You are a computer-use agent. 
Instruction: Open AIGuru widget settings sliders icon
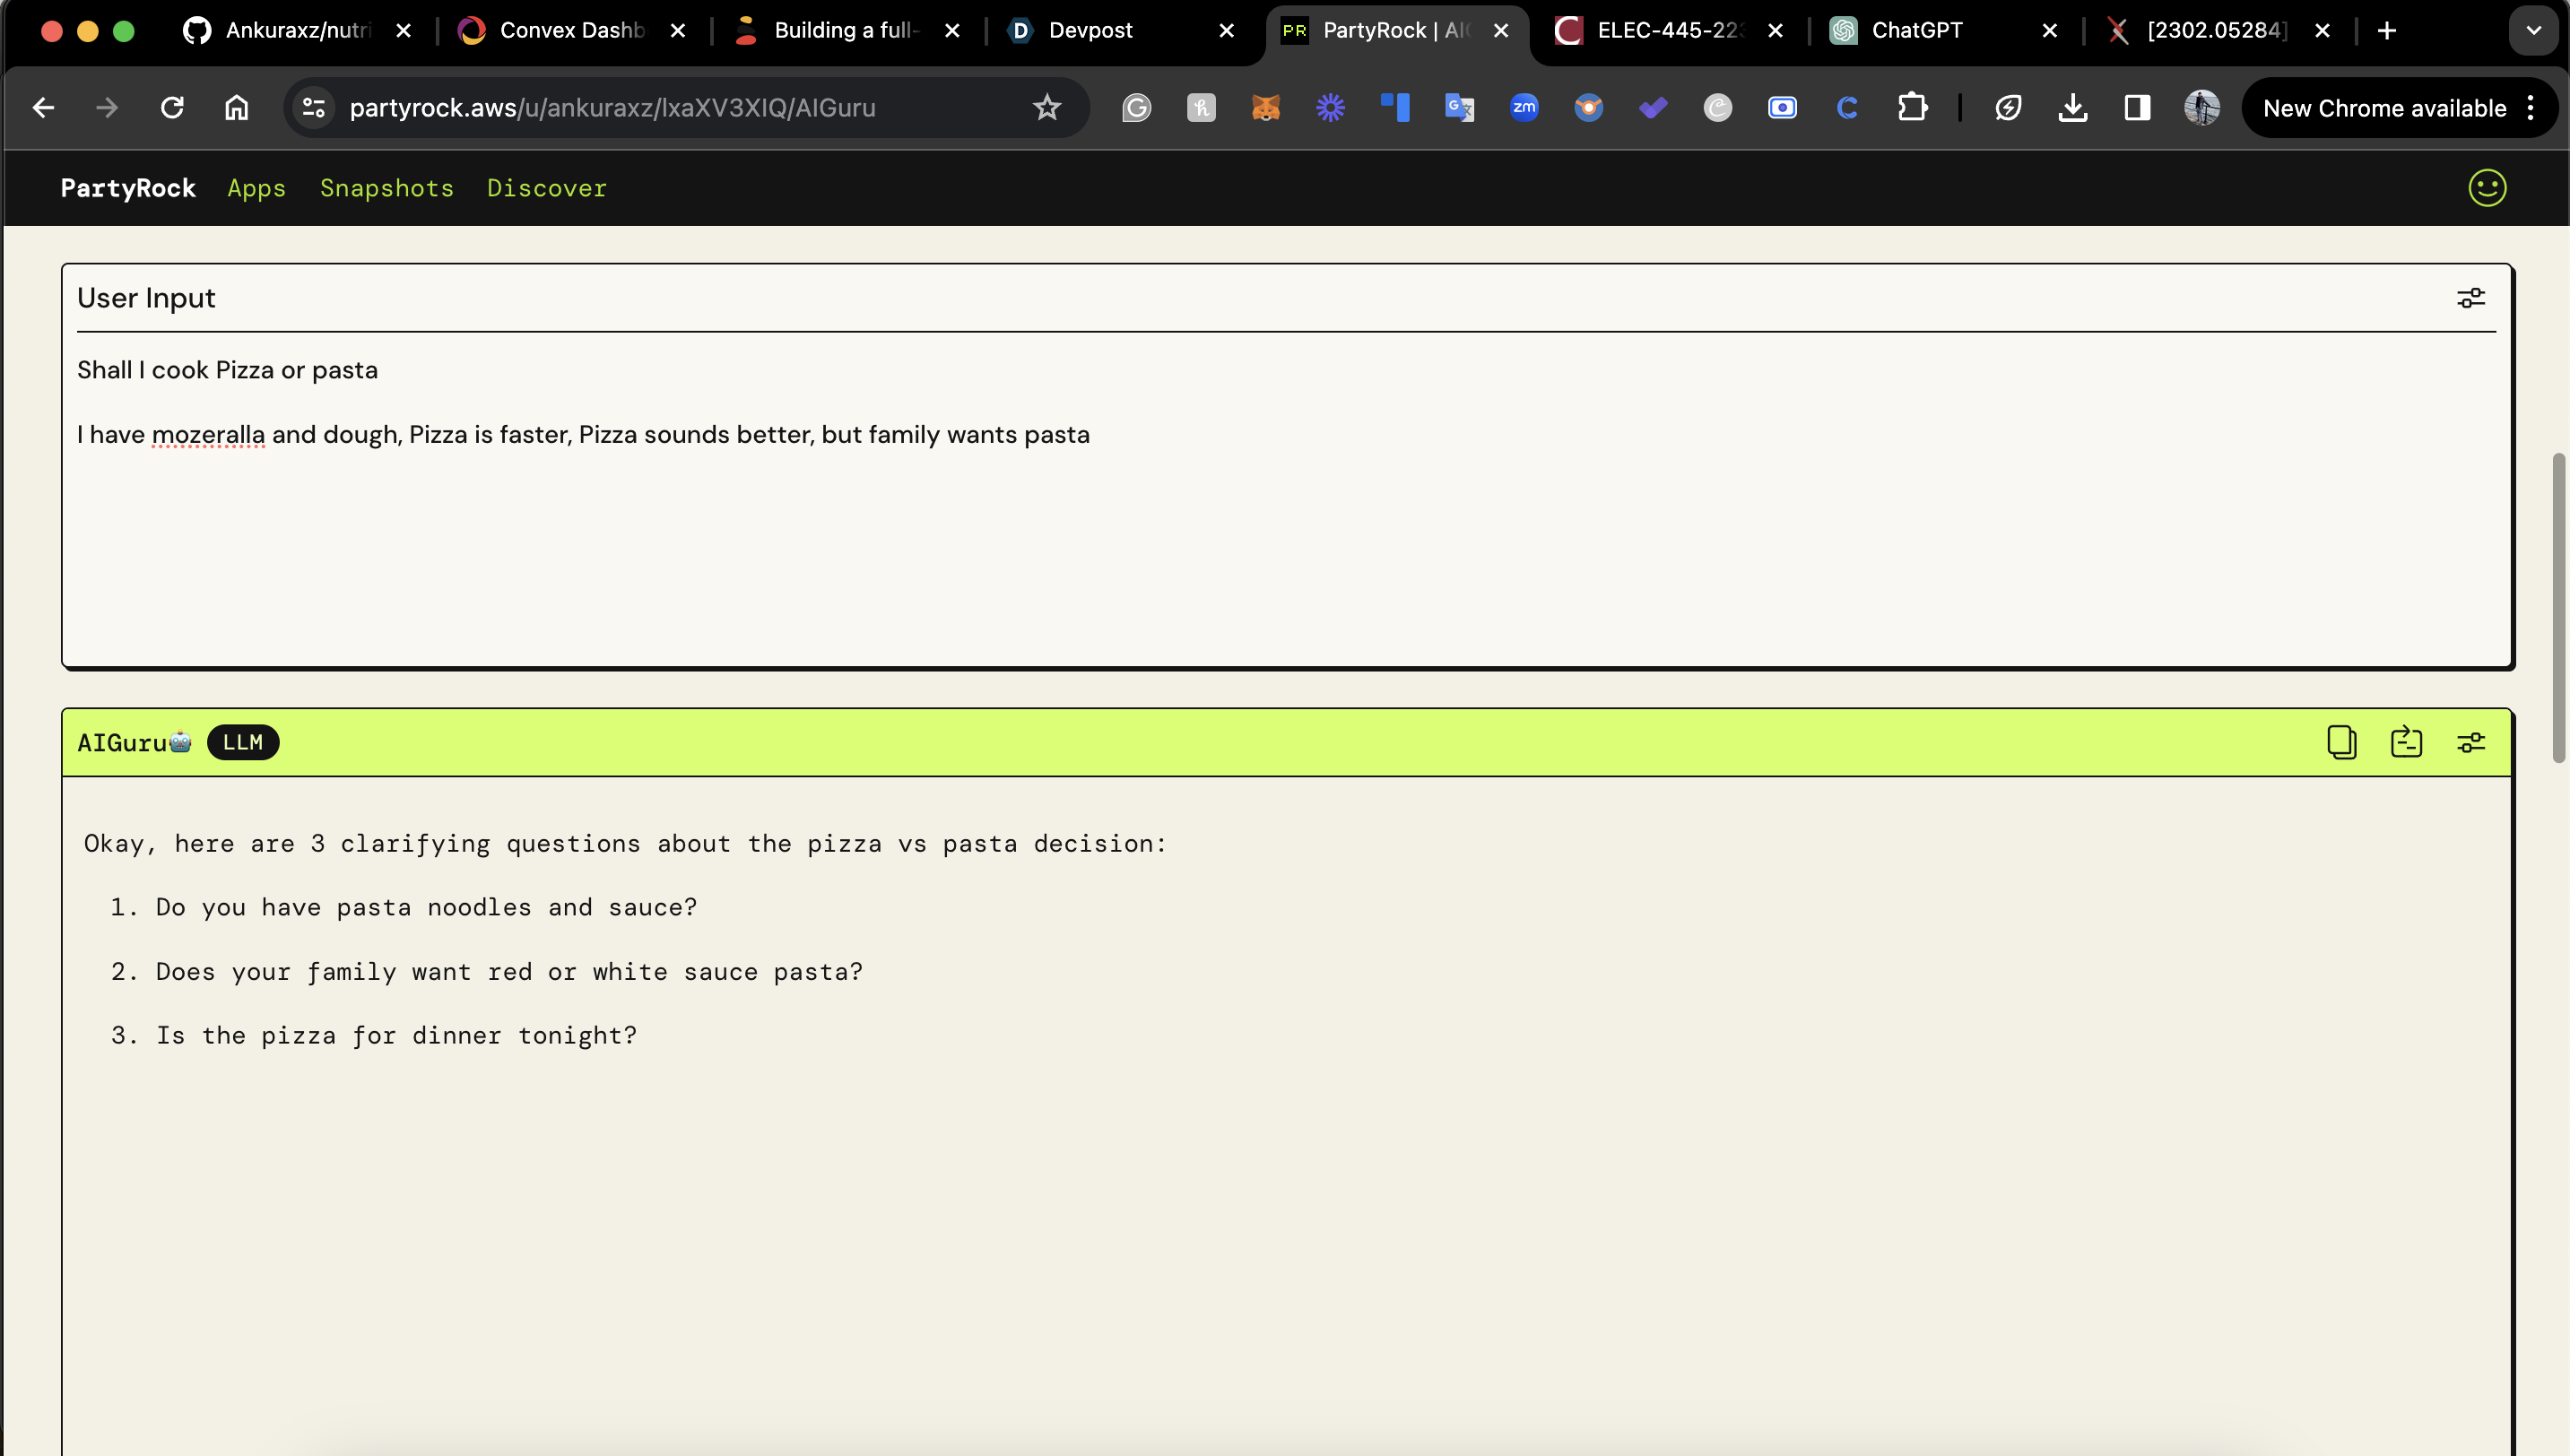tap(2471, 743)
